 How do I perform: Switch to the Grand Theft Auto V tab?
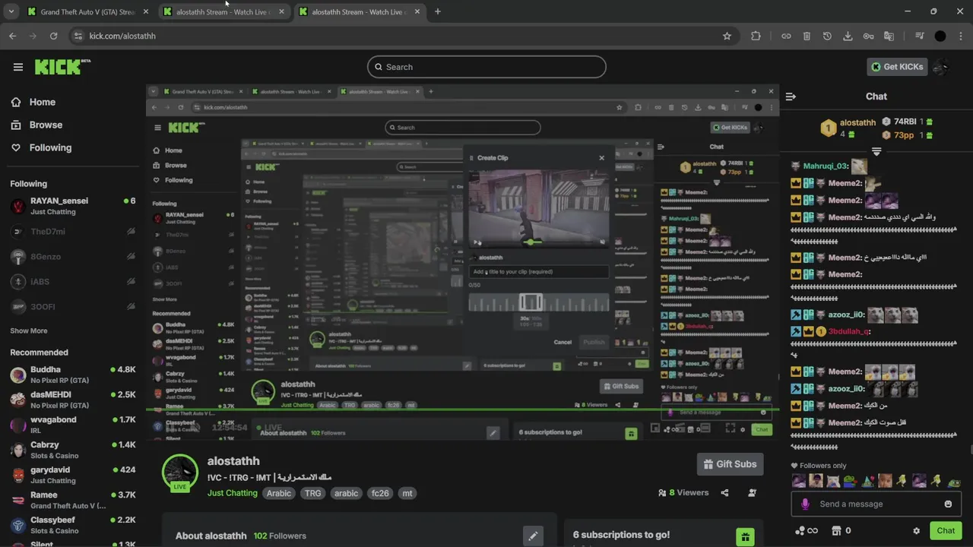click(87, 11)
